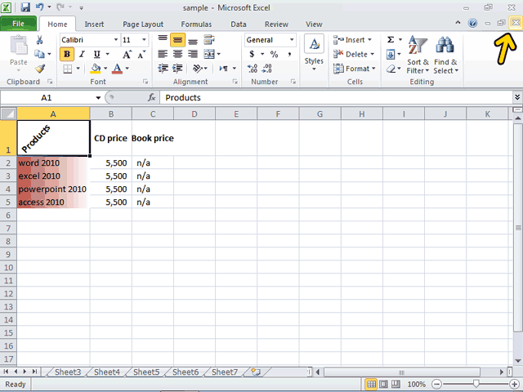The image size is (523, 392).
Task: Select Normal view in status bar
Action: click(371, 385)
